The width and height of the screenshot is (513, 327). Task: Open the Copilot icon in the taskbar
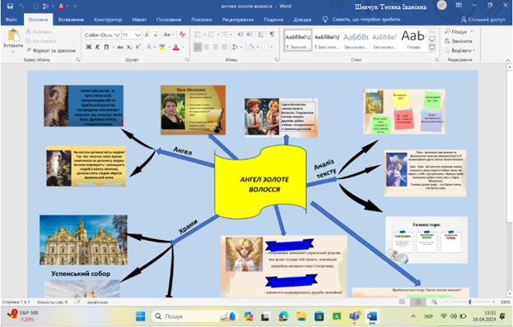[249, 315]
